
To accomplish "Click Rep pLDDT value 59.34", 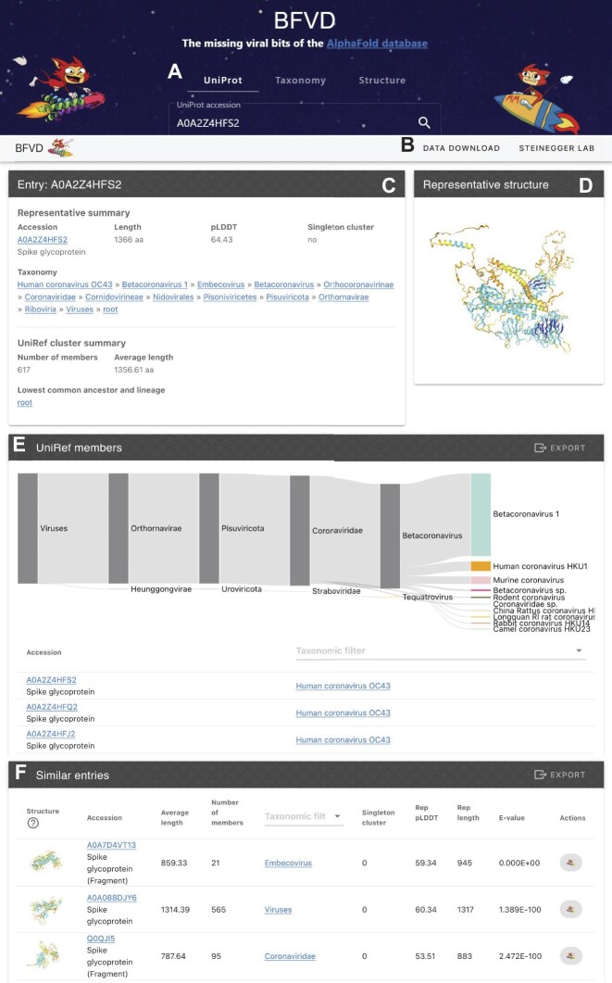I will tap(426, 863).
